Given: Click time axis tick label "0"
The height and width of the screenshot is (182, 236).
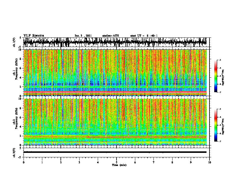Looking at the screenshot, I should pos(24,162).
